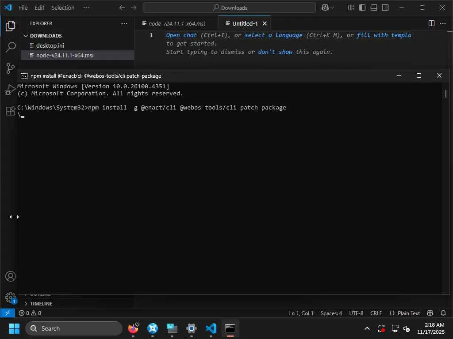
Task: Open the Accounts menu icon
Action: tap(11, 276)
